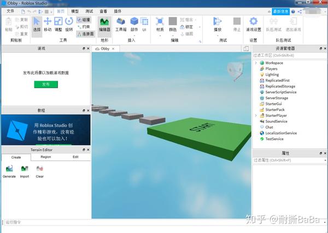Select StarterPack in explorer
This screenshot has width=328, height=233.
[275, 110]
